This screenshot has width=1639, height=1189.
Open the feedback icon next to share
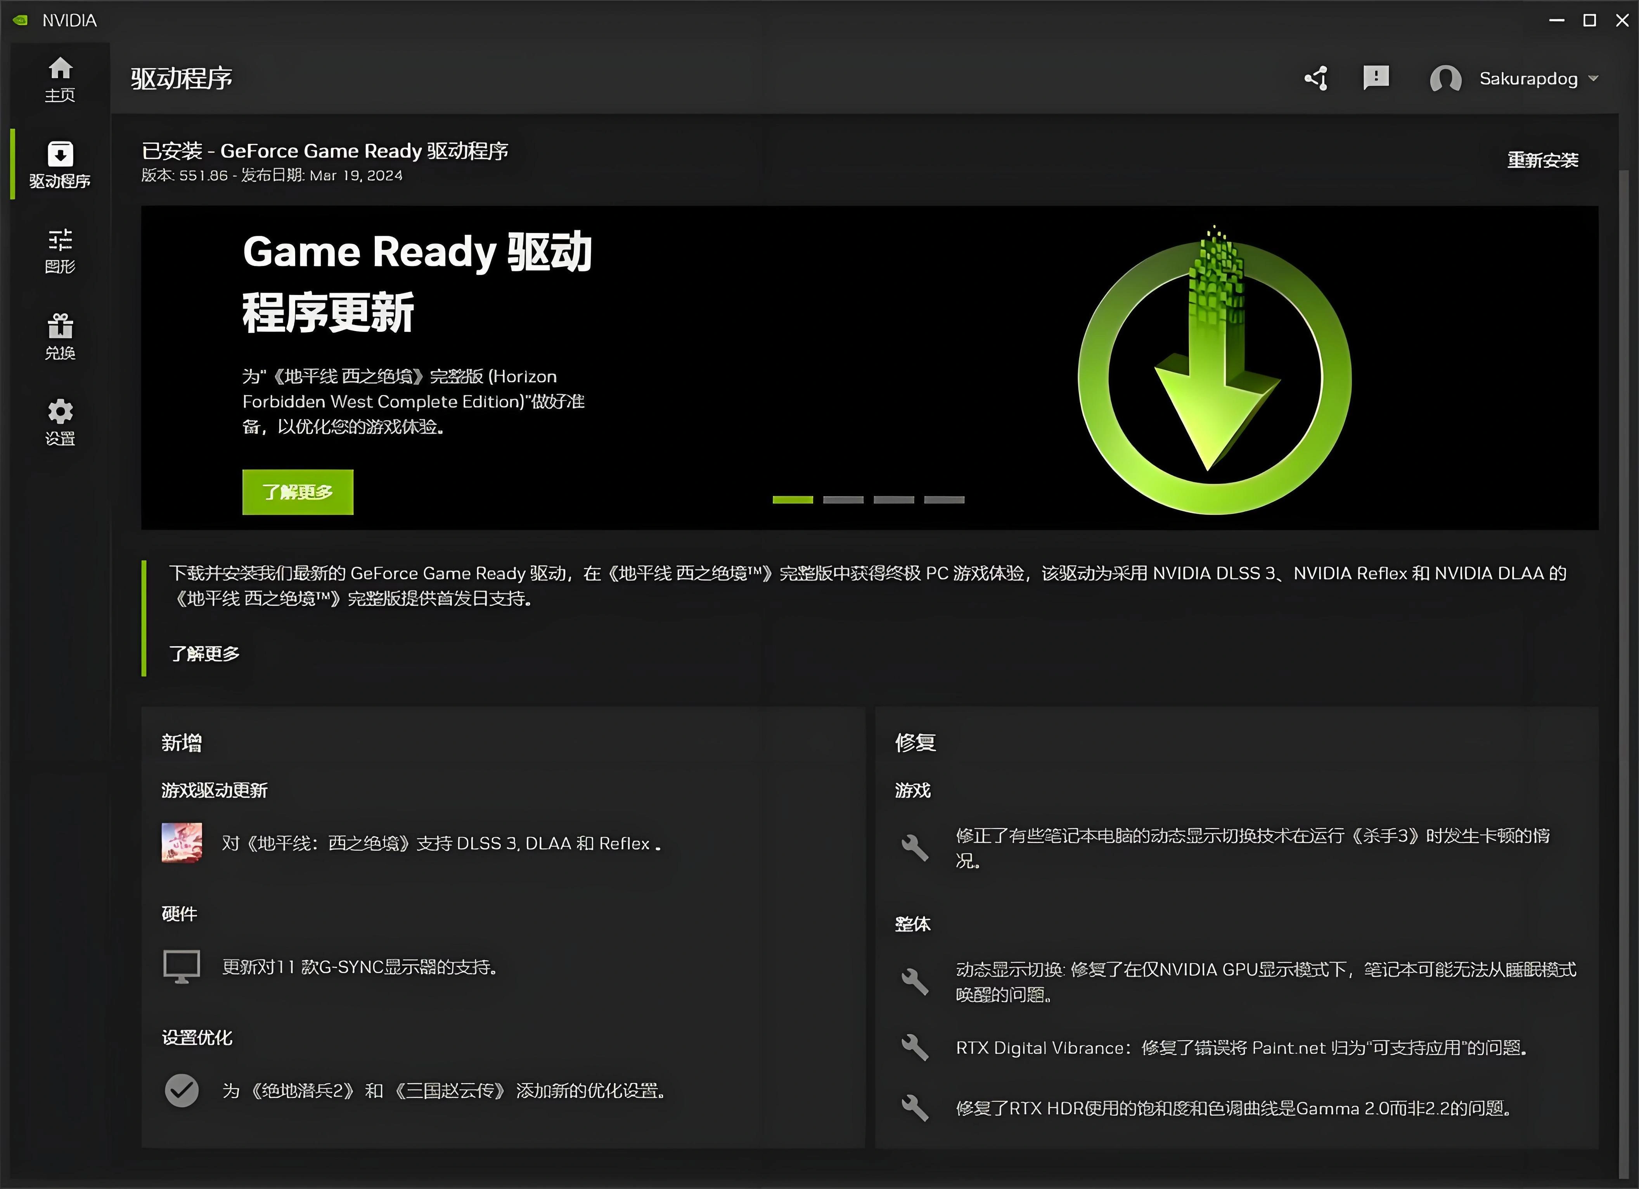[1377, 78]
